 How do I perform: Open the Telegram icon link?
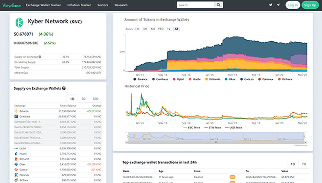(x=278, y=5)
